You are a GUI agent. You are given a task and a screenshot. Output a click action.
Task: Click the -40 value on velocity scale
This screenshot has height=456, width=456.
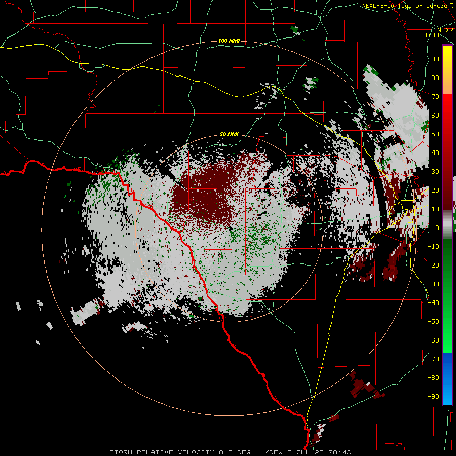[x=433, y=303]
